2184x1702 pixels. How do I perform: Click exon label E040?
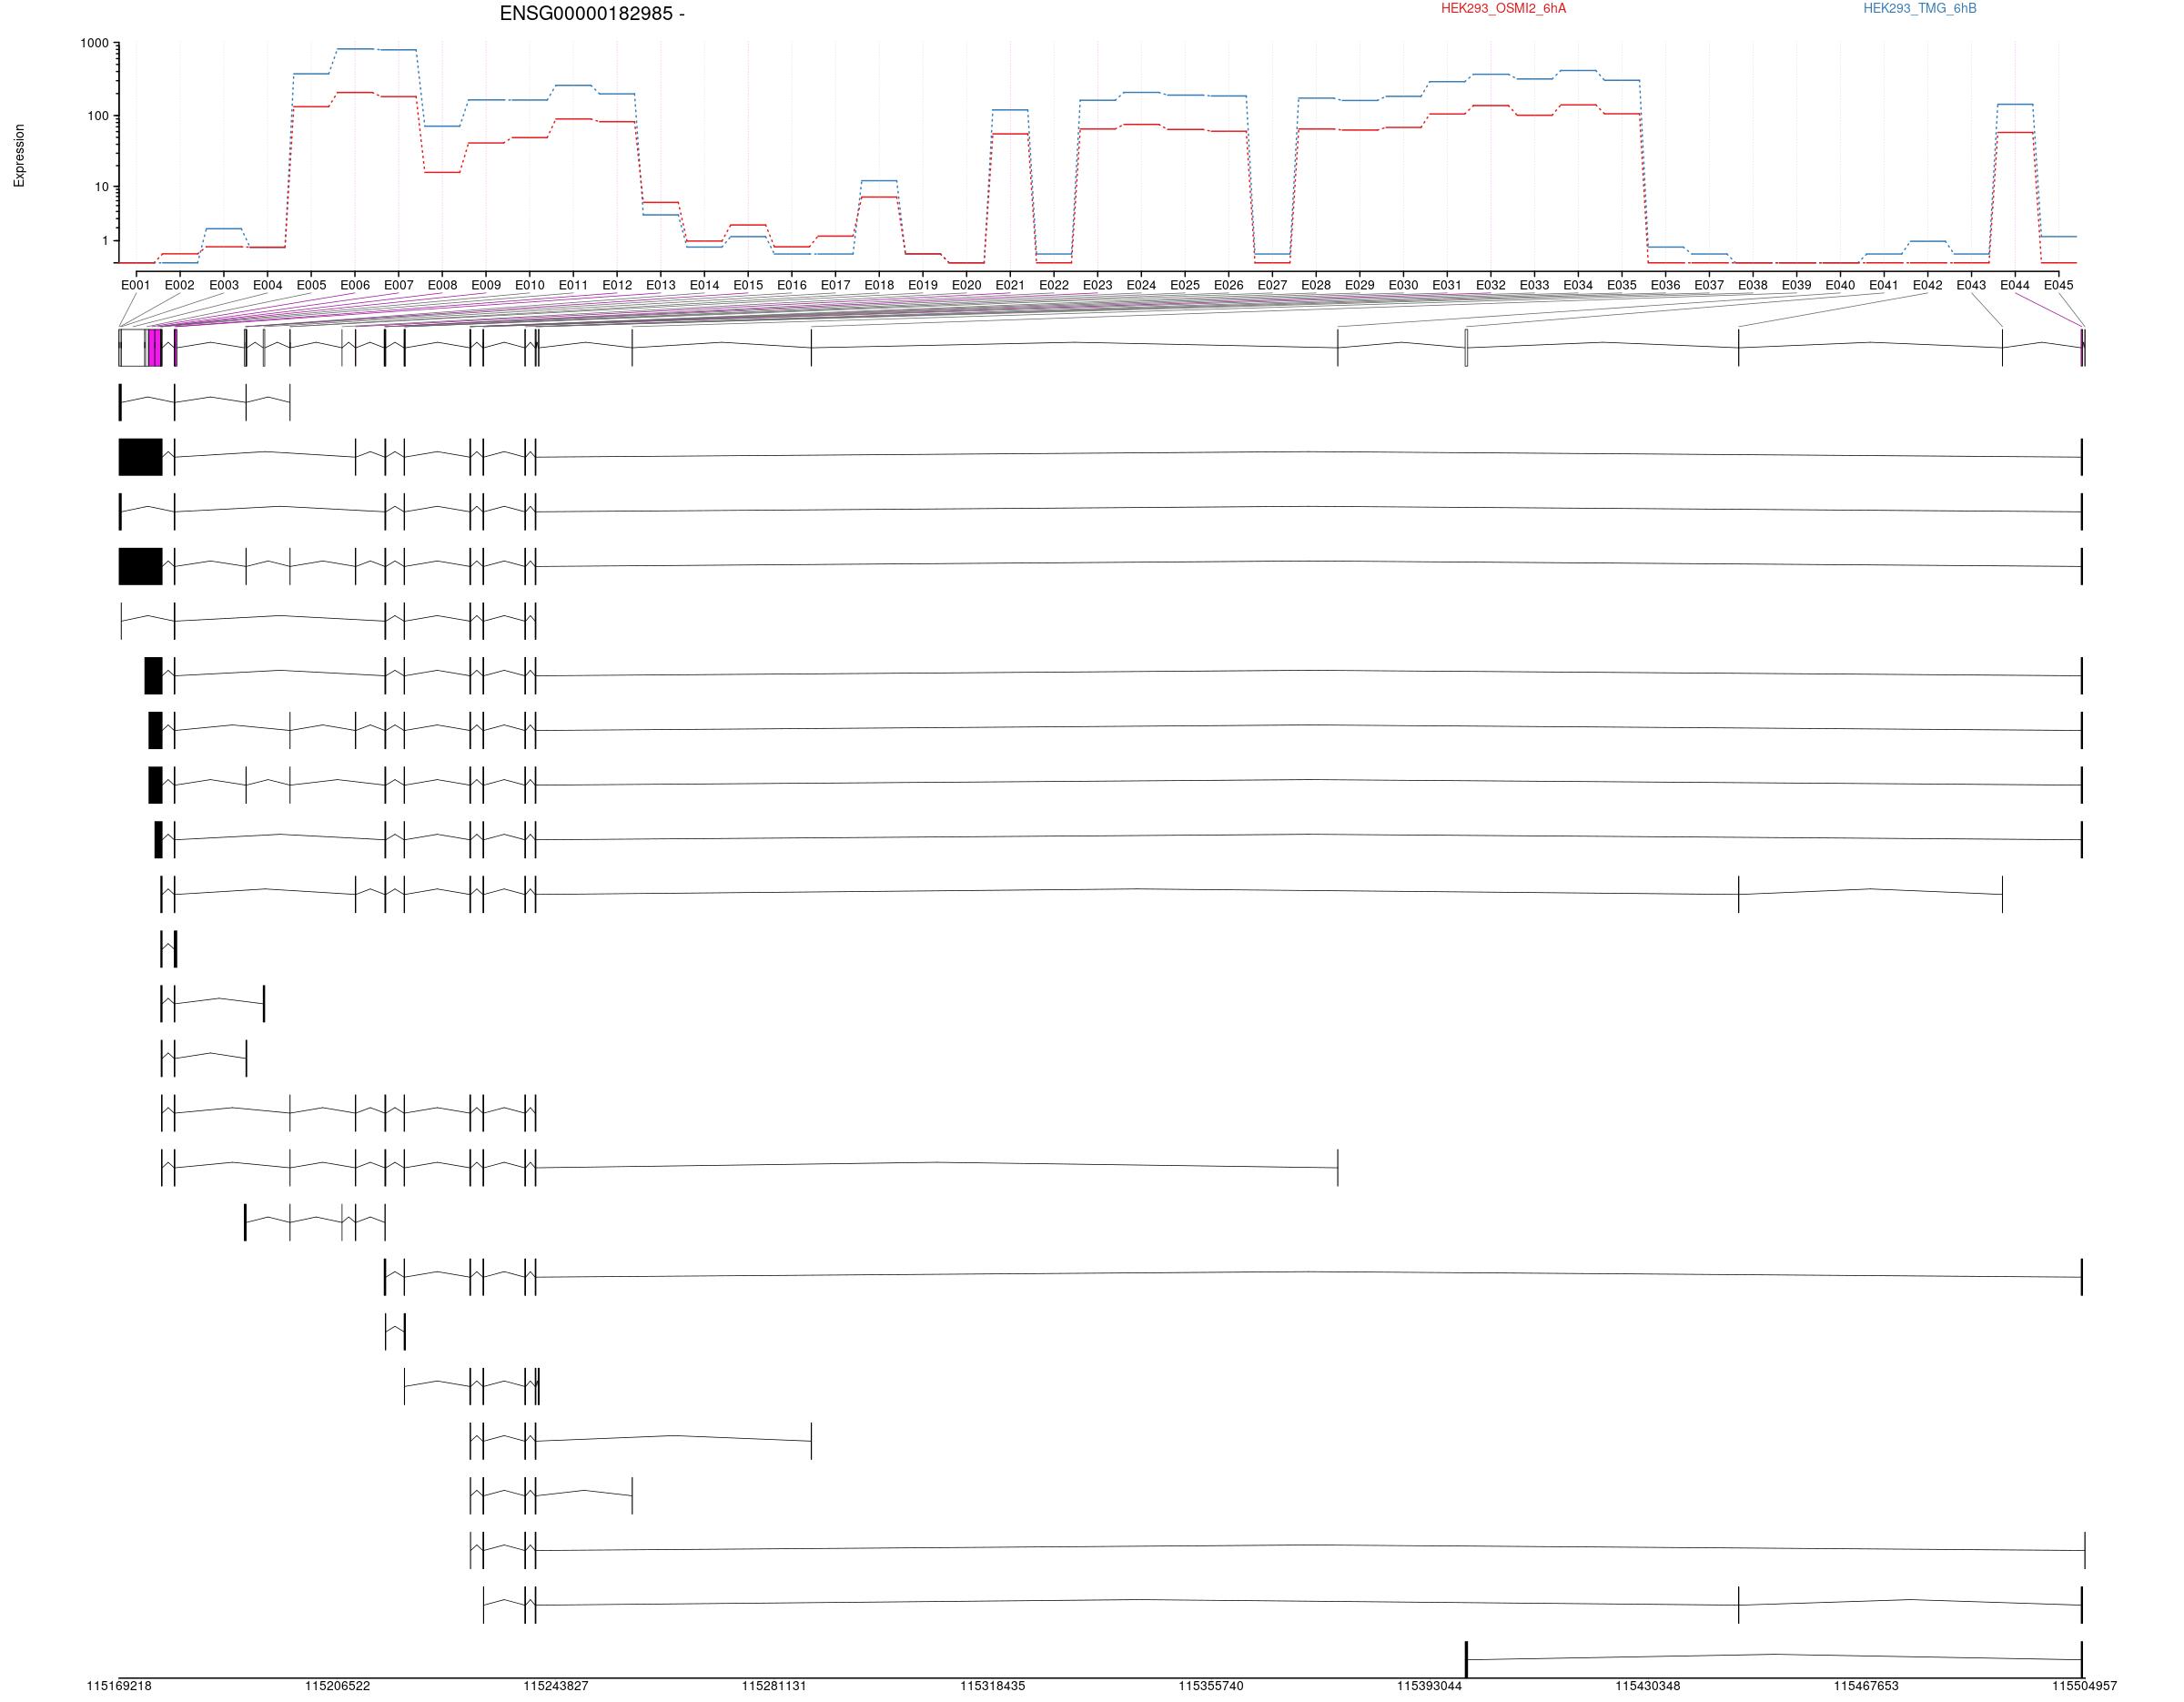pos(1840,285)
